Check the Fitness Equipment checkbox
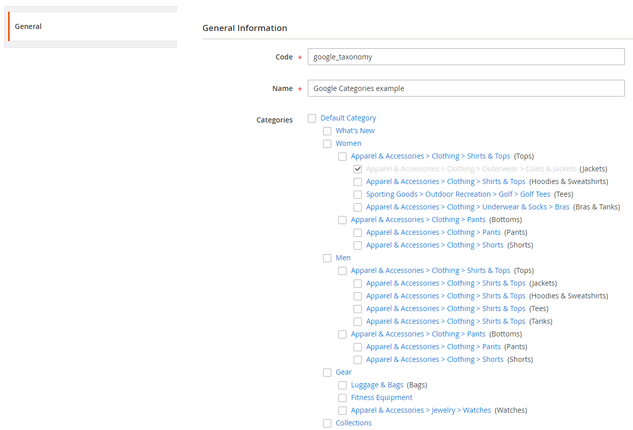 (x=342, y=398)
